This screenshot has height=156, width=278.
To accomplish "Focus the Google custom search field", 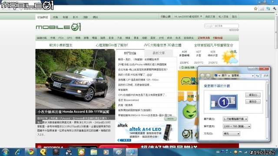I will tap(221, 26).
